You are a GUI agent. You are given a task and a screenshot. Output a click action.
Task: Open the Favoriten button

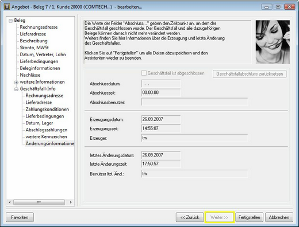click(x=20, y=217)
